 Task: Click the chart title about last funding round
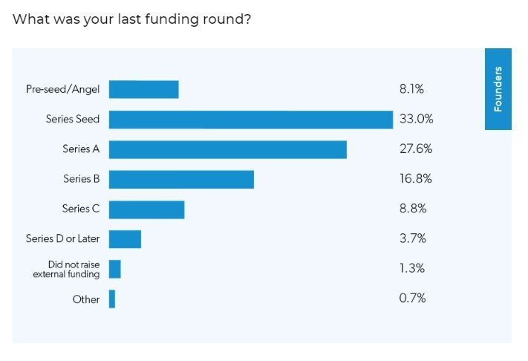(131, 19)
